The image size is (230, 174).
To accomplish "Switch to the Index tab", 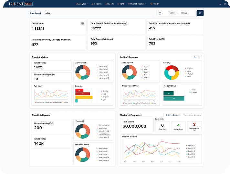I will (x=47, y=13).
